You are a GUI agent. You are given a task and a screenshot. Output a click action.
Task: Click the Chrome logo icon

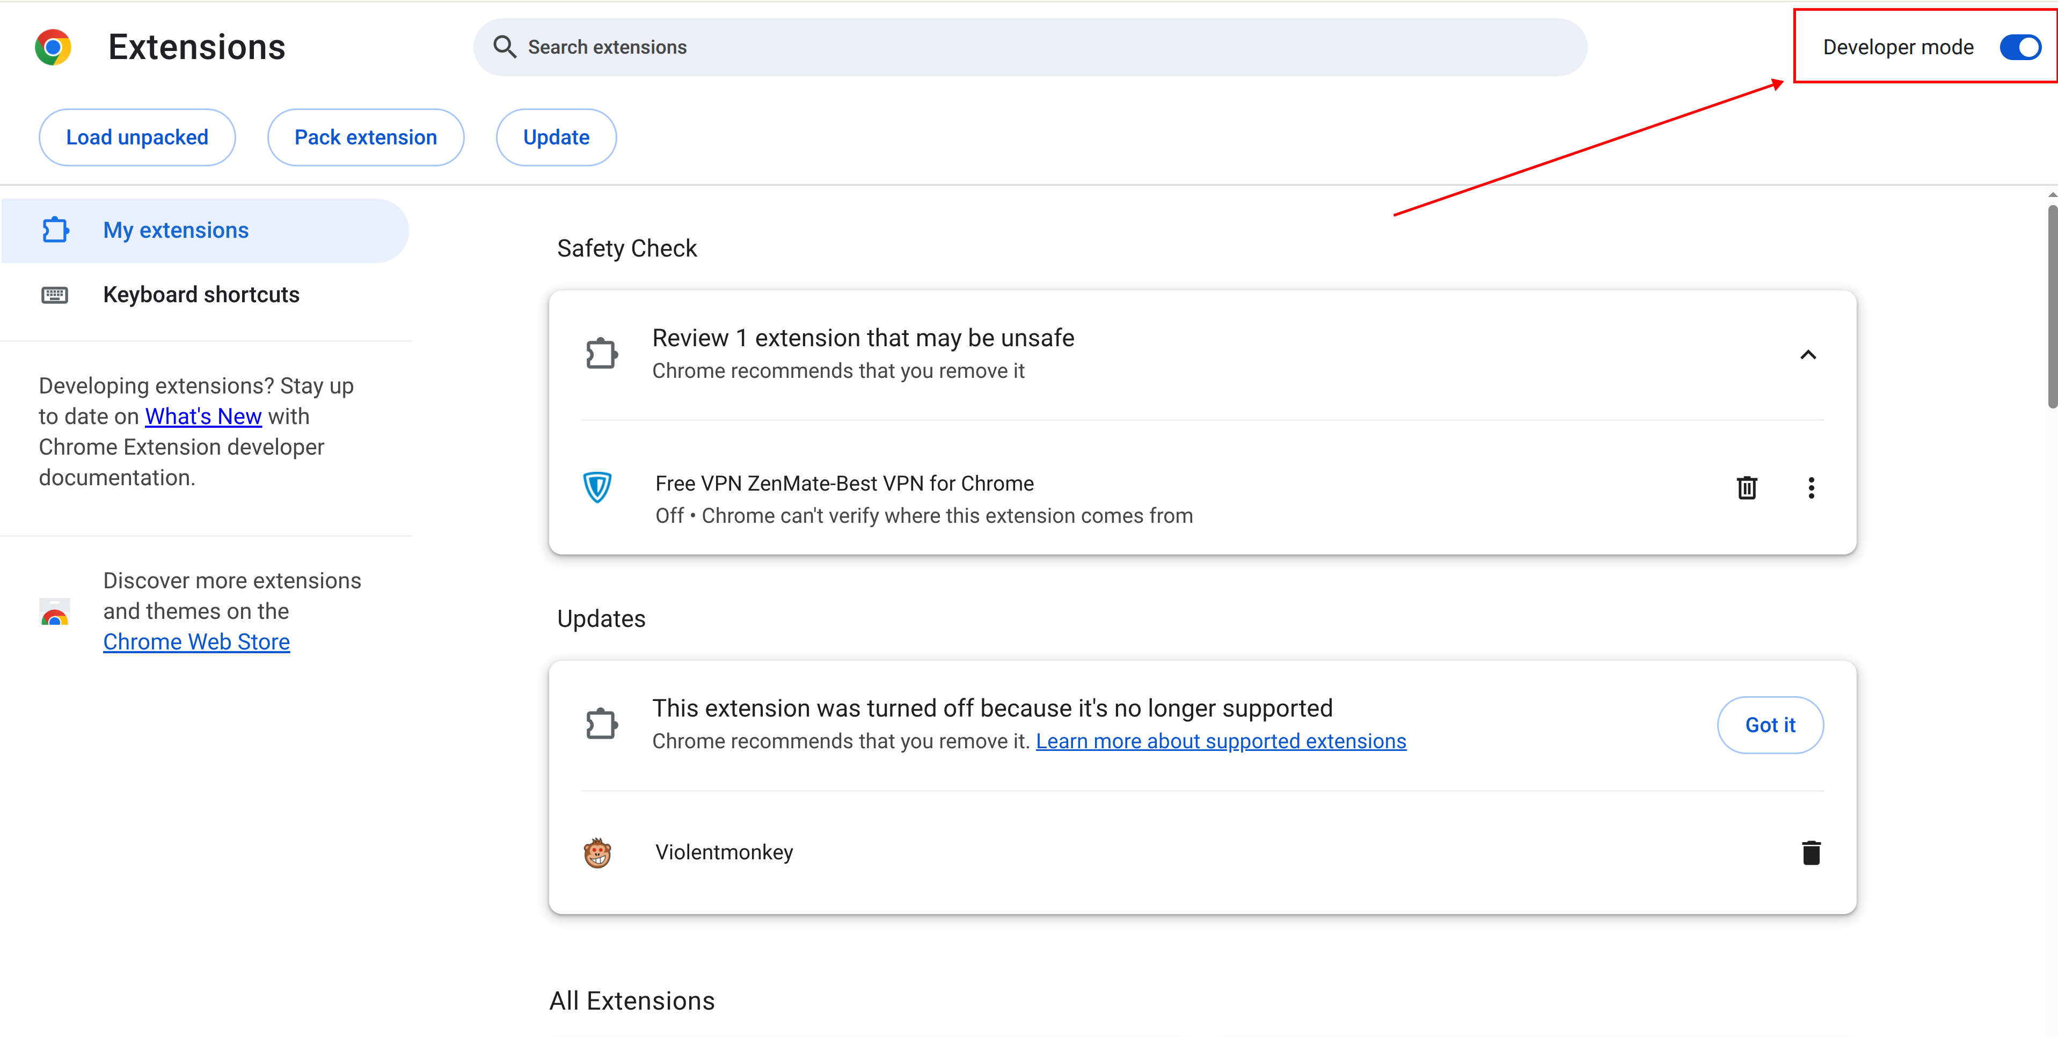[53, 47]
